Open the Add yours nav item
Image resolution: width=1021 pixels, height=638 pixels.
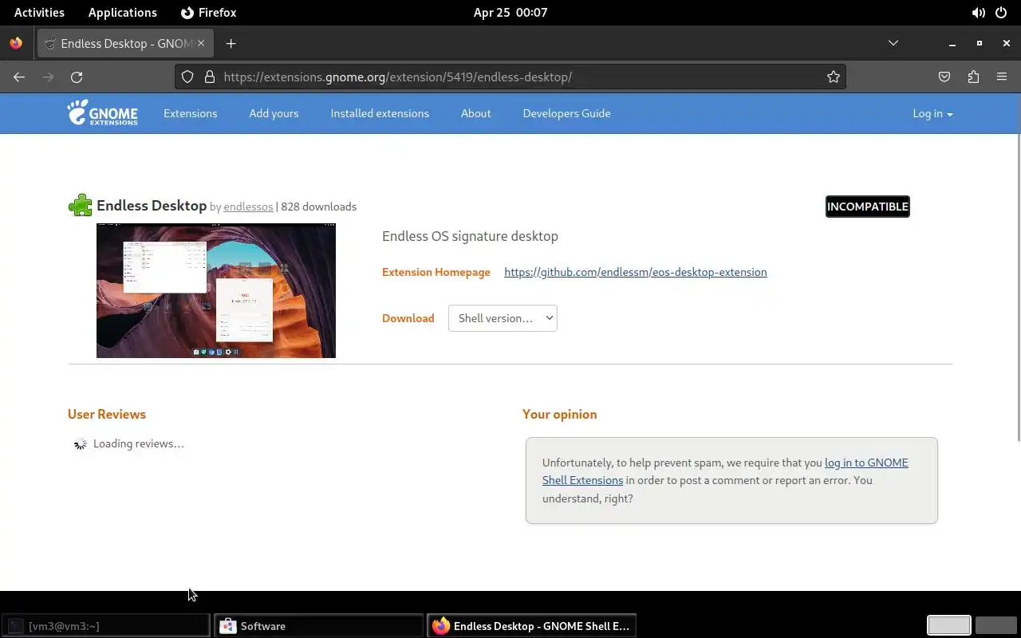point(274,113)
